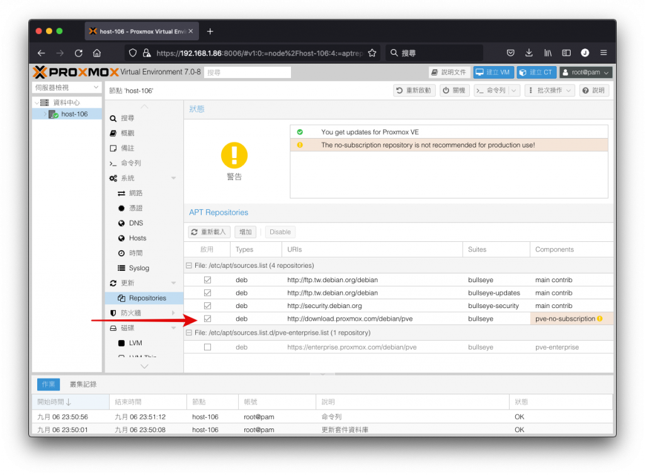Collapse the 磁碟 disks submenu
Image resolution: width=645 pixels, height=475 pixels.
click(174, 328)
